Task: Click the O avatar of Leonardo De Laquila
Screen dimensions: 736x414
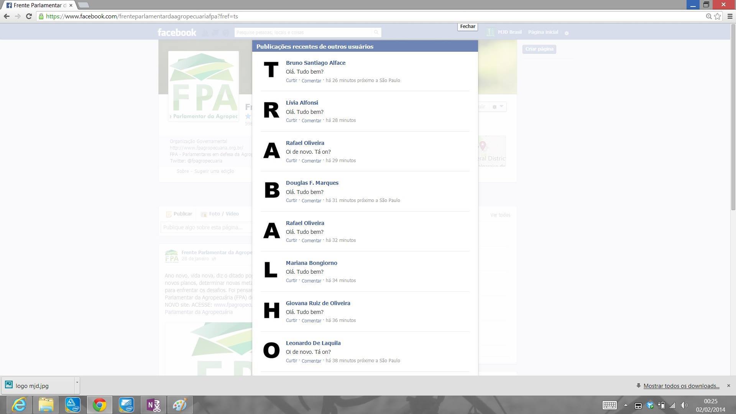Action: pos(271,350)
